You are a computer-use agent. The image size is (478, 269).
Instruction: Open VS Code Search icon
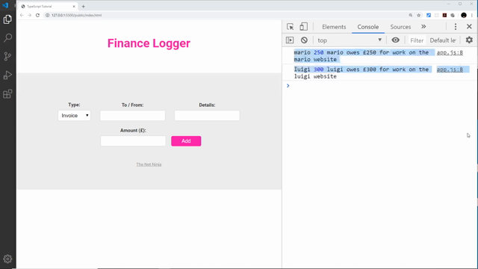pos(7,38)
